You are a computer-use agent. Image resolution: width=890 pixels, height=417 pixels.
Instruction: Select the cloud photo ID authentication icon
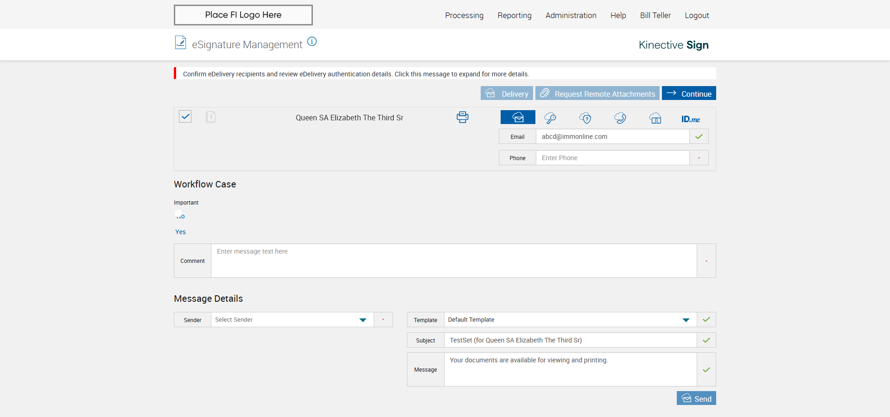[x=655, y=118]
